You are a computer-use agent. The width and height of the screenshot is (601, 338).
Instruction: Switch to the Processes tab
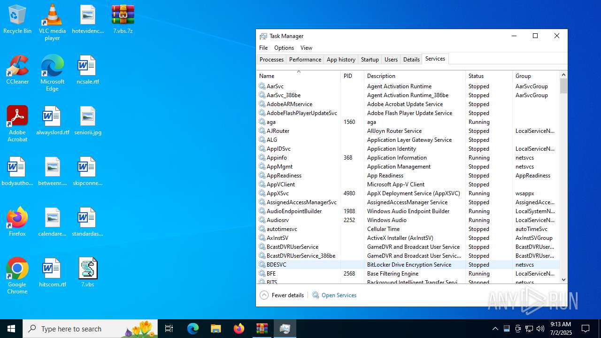[x=271, y=60]
